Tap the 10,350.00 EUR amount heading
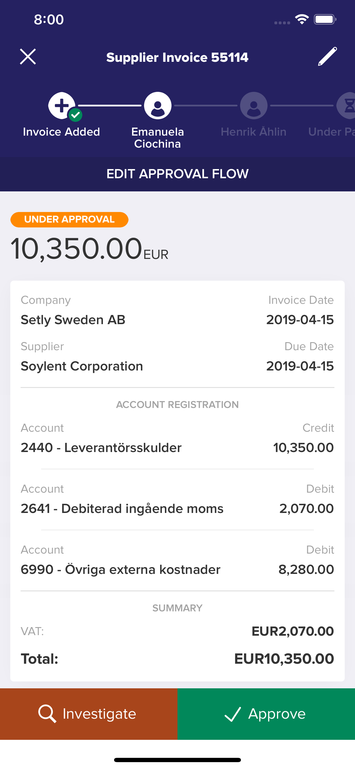The width and height of the screenshot is (355, 769). [89, 248]
